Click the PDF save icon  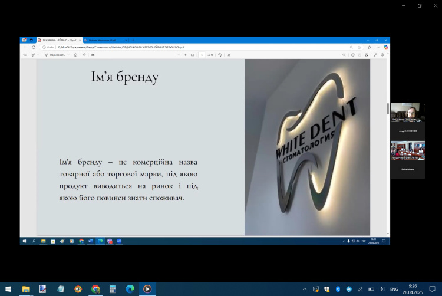pyautogui.click(x=359, y=55)
